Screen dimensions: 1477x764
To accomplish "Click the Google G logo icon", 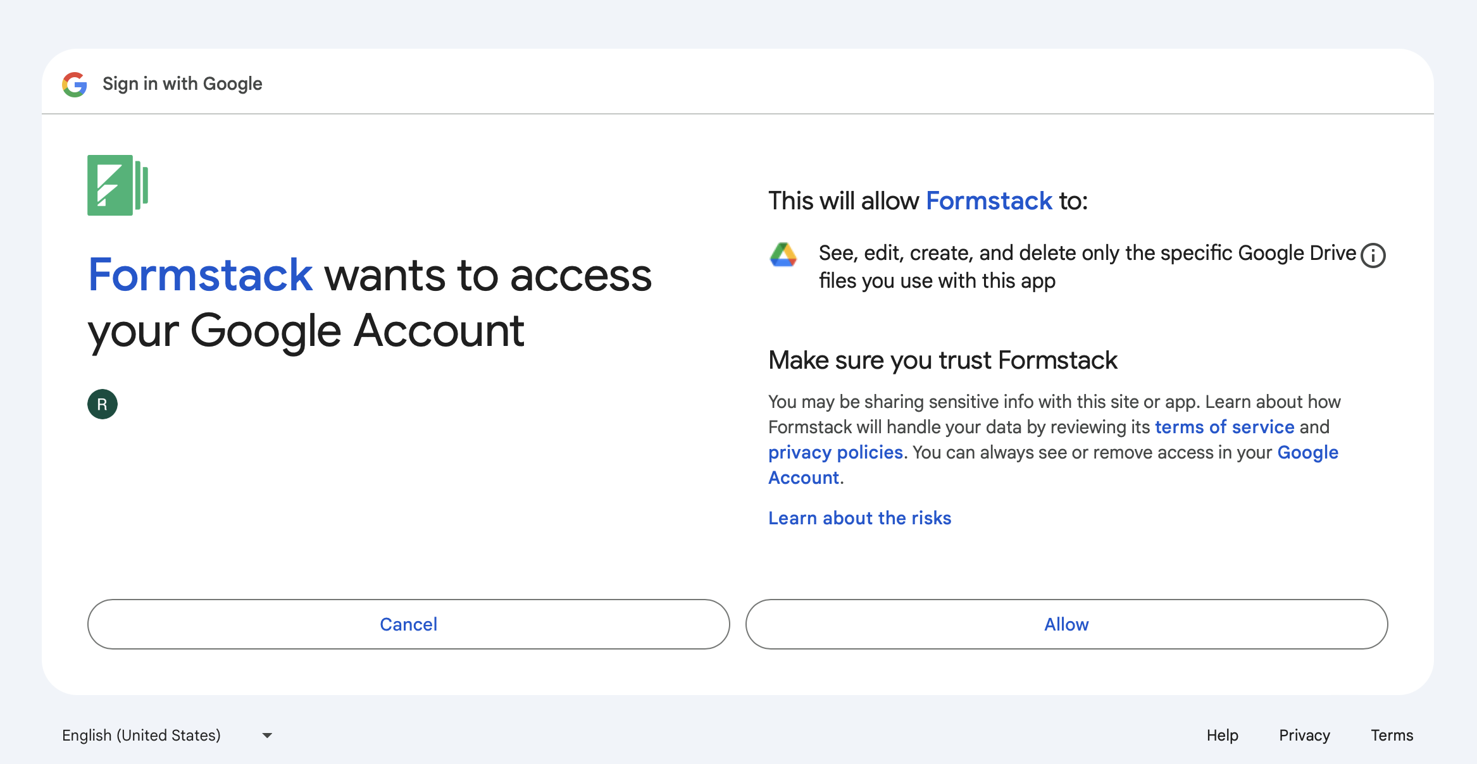I will click(x=75, y=84).
